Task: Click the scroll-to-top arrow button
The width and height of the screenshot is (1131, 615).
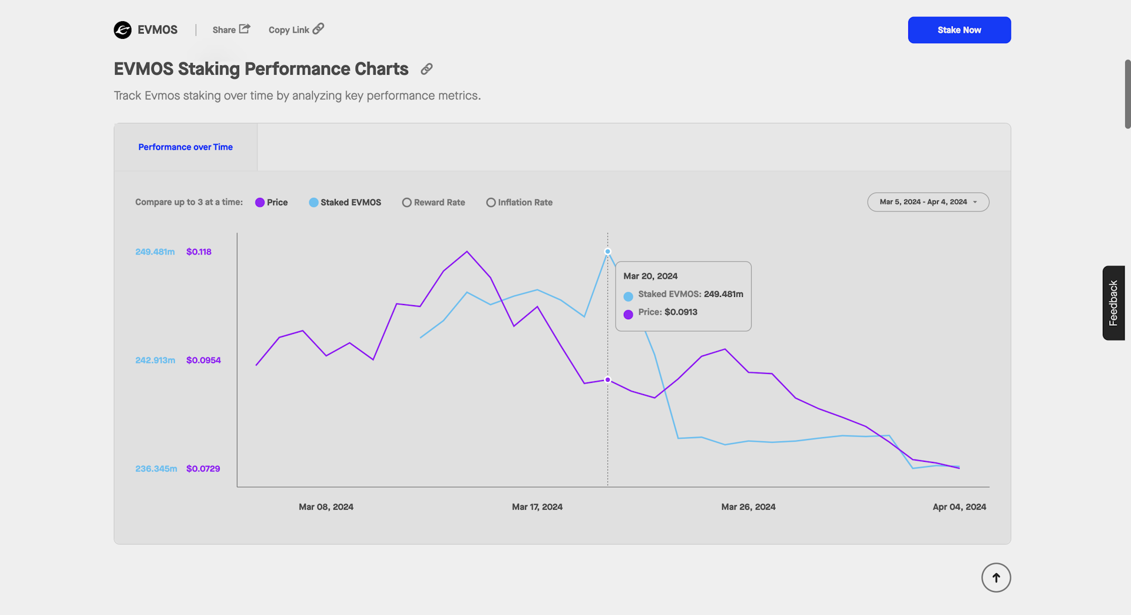Action: point(996,577)
